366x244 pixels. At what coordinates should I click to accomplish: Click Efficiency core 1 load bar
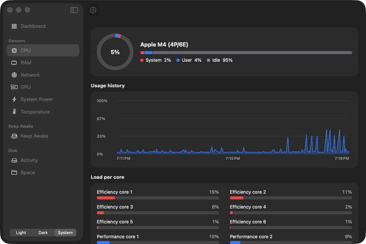click(158, 198)
